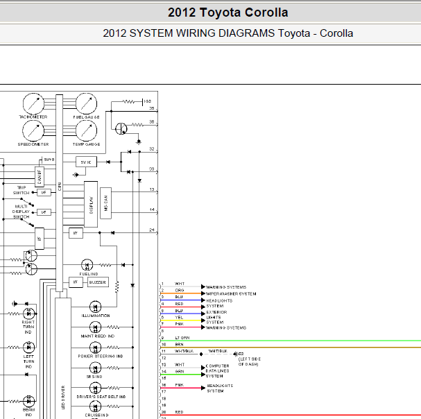Viewport: 421px width, 419px height.
Task: Select the LT GRN wire label at pin 9
Action: [182, 338]
